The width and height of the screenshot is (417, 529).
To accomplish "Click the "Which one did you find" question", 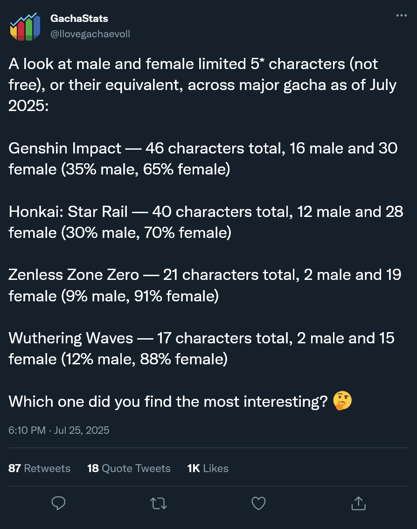I will tap(168, 401).
